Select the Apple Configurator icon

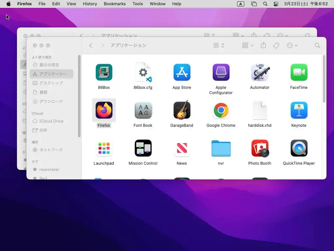coord(221,72)
